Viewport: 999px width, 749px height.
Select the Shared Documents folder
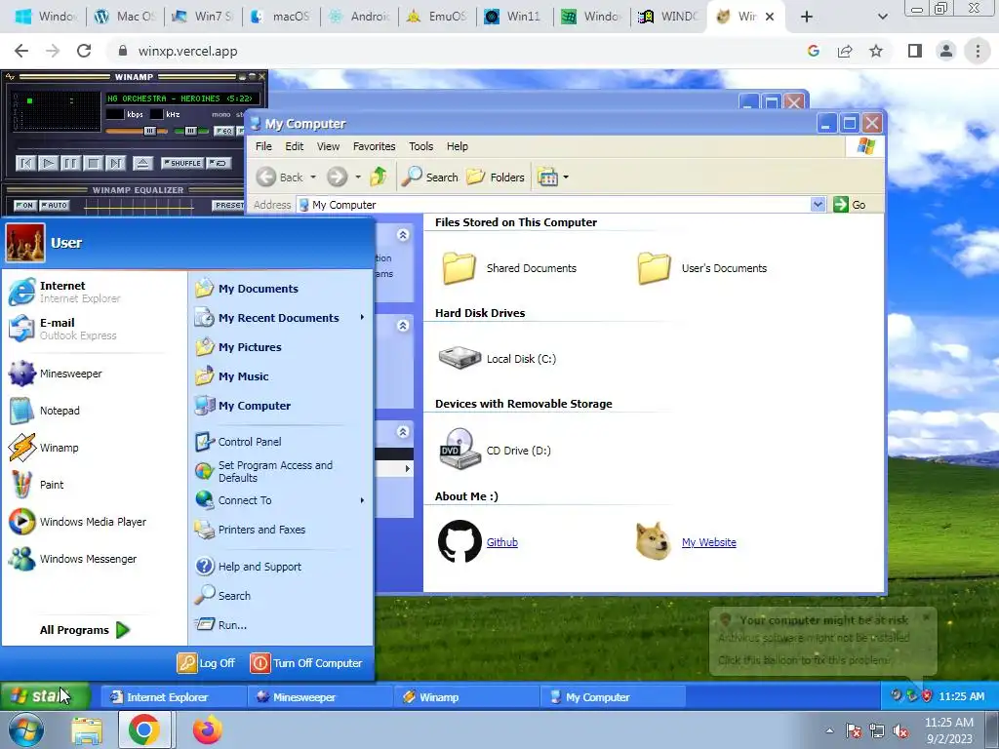509,268
